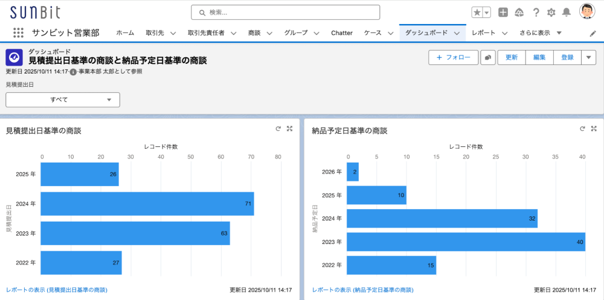Click in the 検索 search field
Viewport: 604px width, 300px height.
coord(286,12)
